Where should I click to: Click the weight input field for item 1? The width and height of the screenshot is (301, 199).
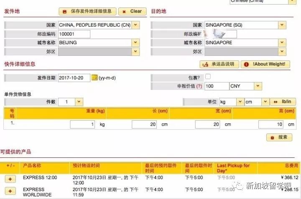82,124
